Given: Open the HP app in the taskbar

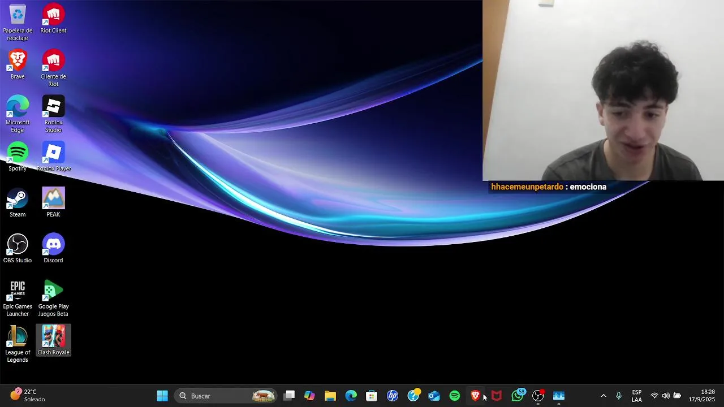Looking at the screenshot, I should 393,396.
